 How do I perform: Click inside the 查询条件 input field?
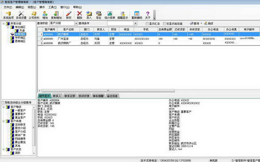click(x=121, y=23)
